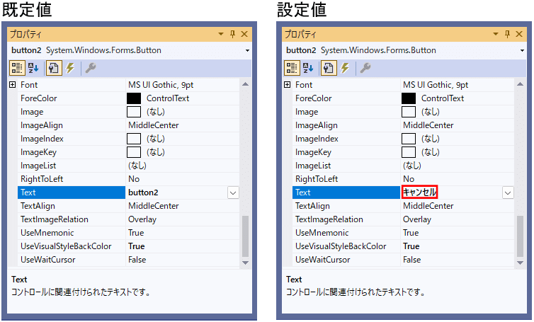The width and height of the screenshot is (534, 322).
Task: Open window position menu in left panel title
Action: [x=221, y=34]
